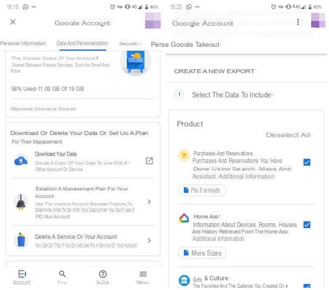
Task: Open Delete A Service Or Your Account
Action: tap(83, 241)
